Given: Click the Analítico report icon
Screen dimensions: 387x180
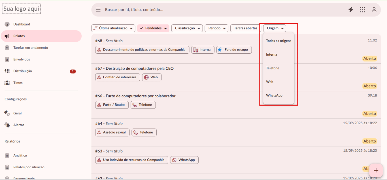Looking at the screenshot, I should pyautogui.click(x=7, y=155).
